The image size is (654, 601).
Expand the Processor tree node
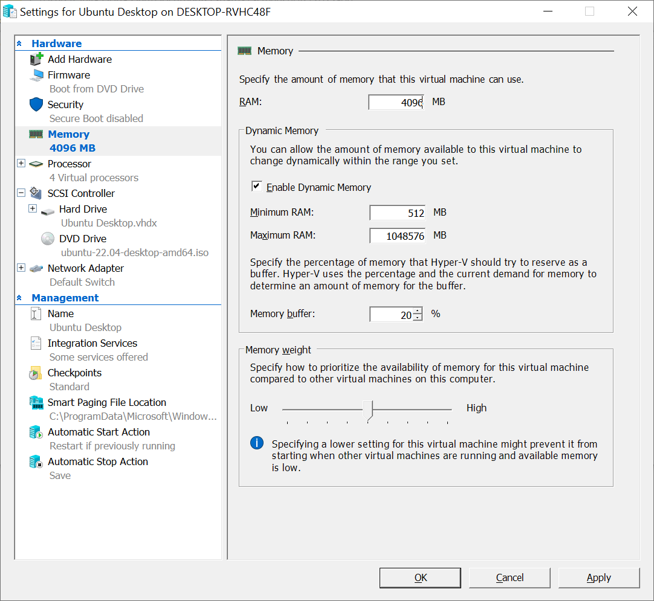pos(21,163)
